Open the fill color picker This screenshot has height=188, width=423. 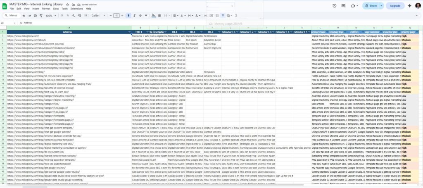pyautogui.click(x=154, y=16)
